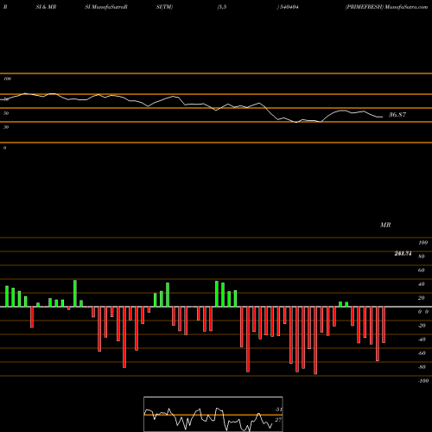Click the -20 label on MR axis
The image size is (432, 432).
coord(422,326)
